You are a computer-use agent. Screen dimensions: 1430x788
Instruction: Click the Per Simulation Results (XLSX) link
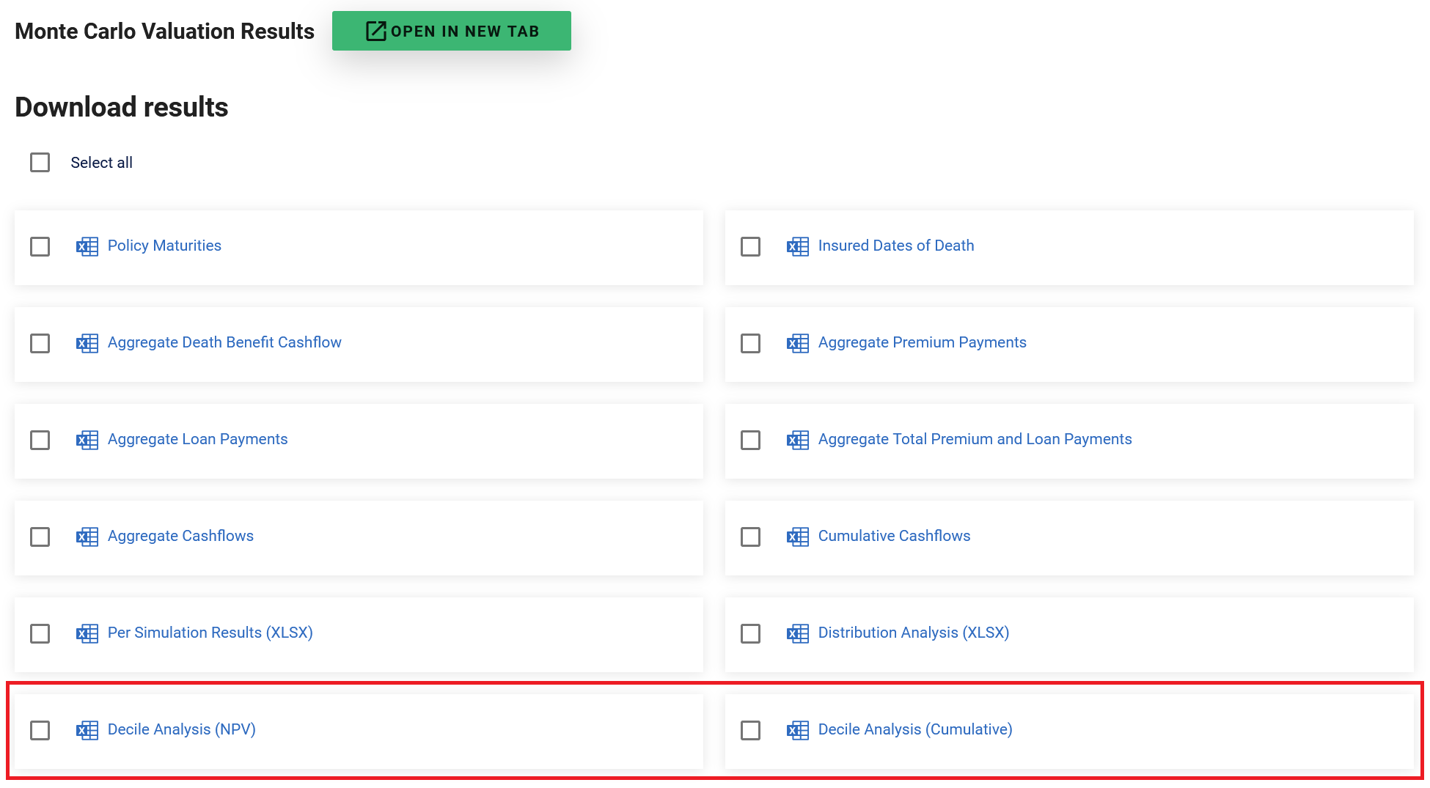point(210,633)
